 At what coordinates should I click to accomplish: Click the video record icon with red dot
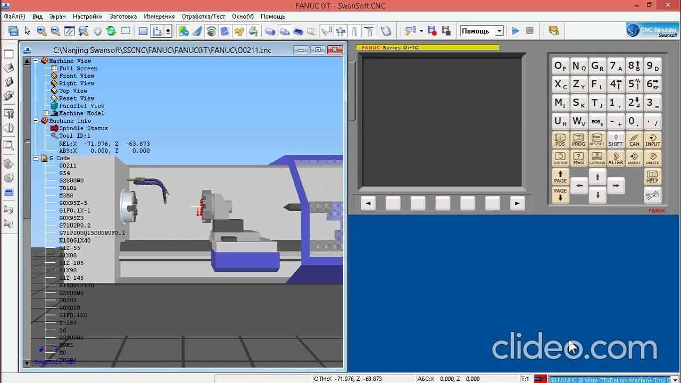coord(433,31)
